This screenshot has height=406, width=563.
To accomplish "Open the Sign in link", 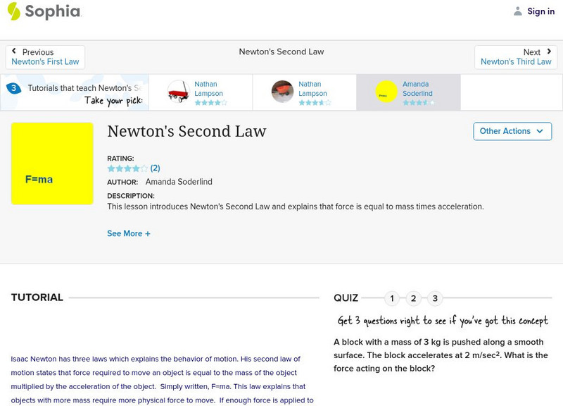I will pos(540,11).
